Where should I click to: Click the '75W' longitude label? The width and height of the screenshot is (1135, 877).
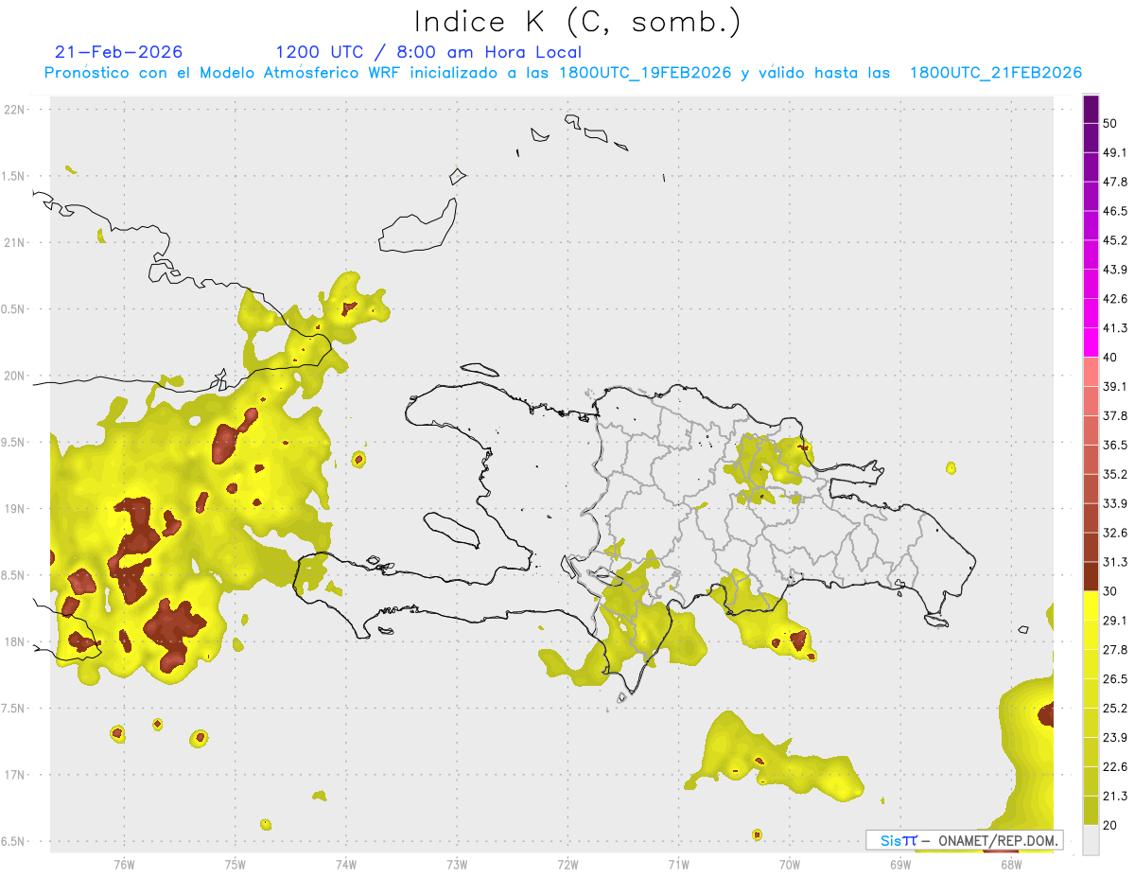pyautogui.click(x=236, y=864)
